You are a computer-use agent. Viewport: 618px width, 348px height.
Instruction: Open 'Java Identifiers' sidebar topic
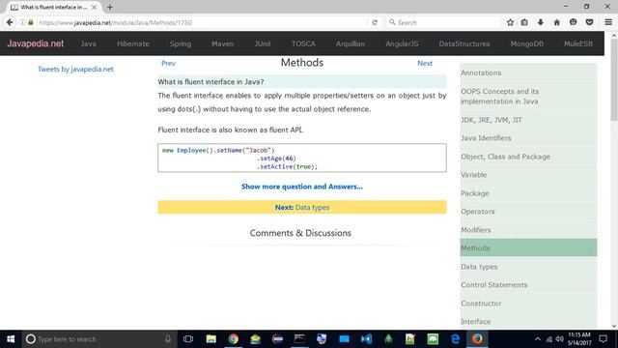[x=528, y=138]
